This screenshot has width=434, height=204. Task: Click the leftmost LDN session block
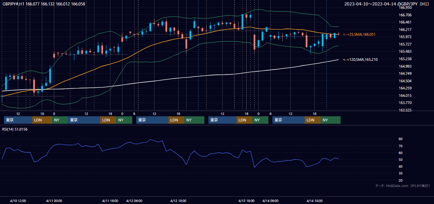coord(42,120)
